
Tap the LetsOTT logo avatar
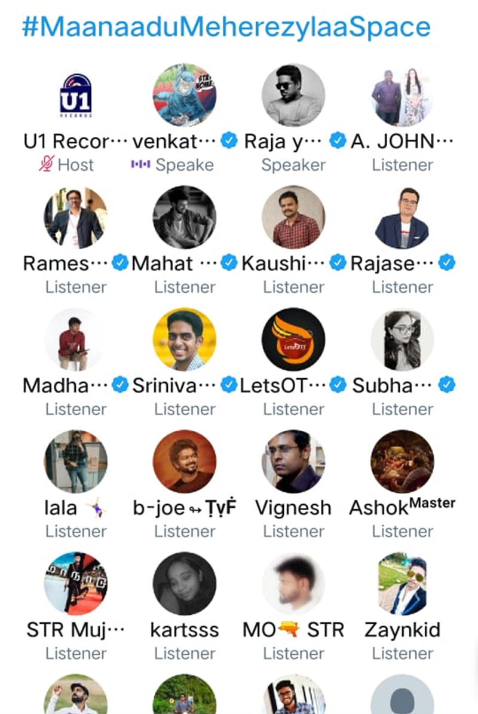293,339
